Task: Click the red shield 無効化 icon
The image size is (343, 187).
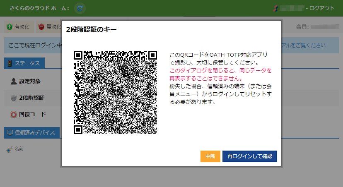Action: click(x=41, y=27)
